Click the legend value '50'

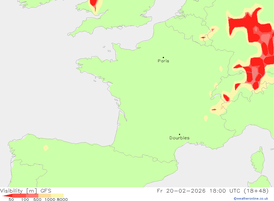pos(11,200)
